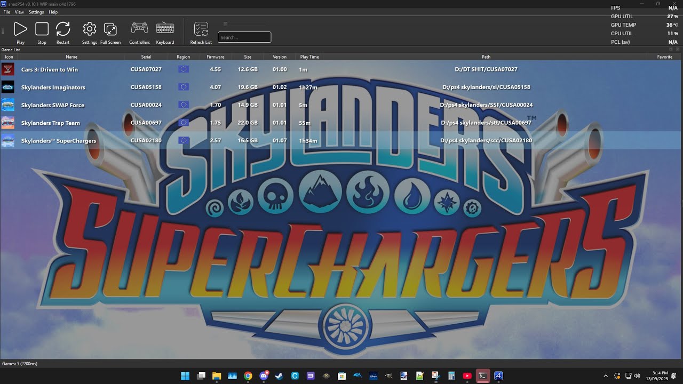
Task: Select Cars 3: Driven to Win row
Action: [x=341, y=69]
